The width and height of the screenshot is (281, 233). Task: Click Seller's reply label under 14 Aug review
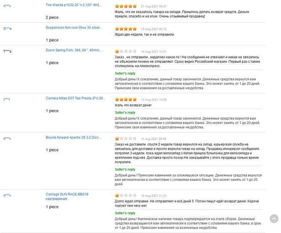tap(125, 73)
